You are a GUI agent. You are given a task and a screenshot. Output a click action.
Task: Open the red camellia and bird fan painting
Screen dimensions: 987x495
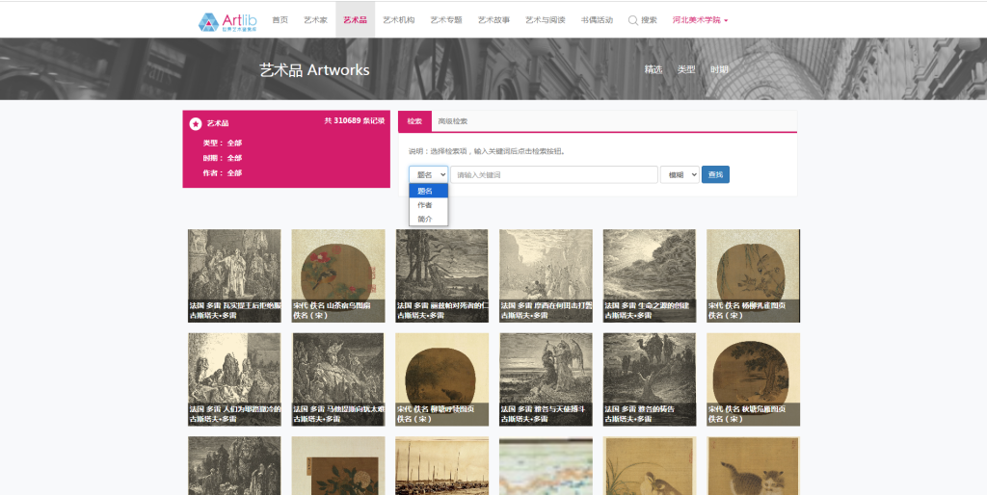[338, 275]
